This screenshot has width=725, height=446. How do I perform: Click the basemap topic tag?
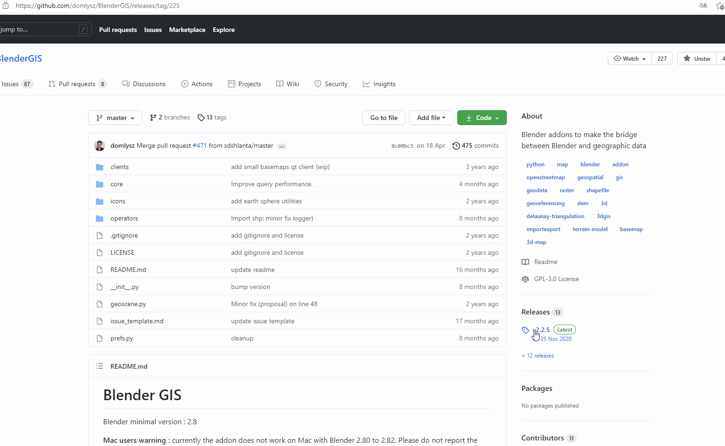pos(631,229)
